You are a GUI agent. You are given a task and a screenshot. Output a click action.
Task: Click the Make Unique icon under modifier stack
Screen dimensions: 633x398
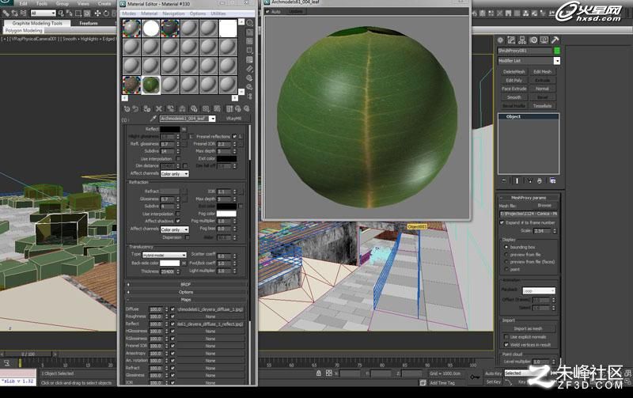point(529,181)
